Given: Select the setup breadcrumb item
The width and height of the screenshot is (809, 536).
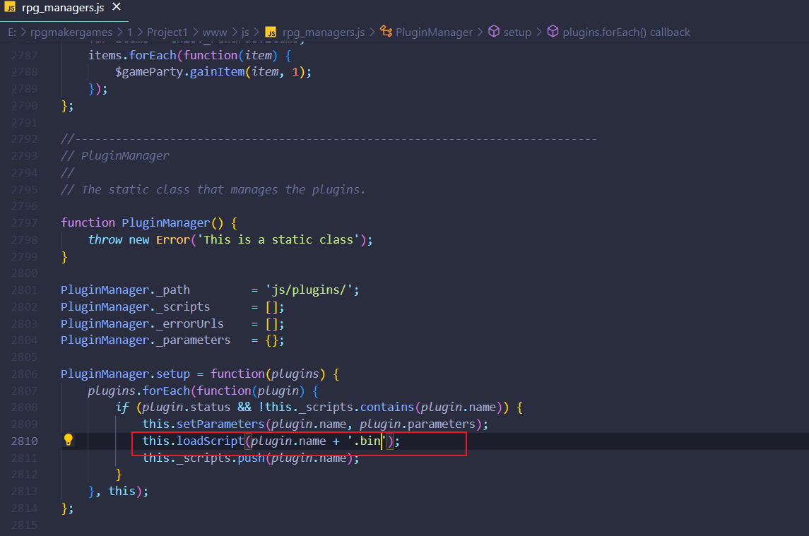Looking at the screenshot, I should pyautogui.click(x=519, y=32).
